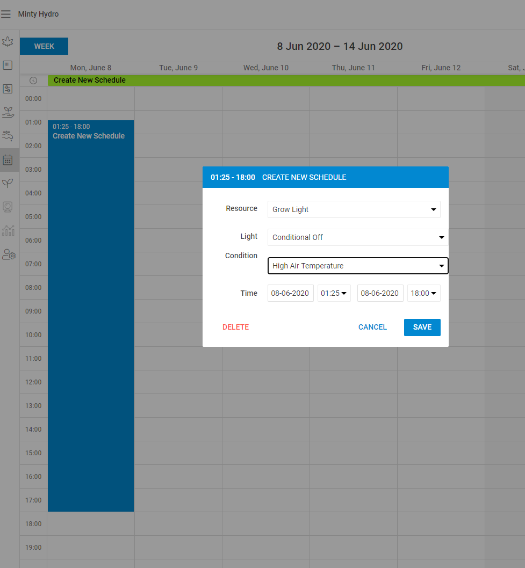The height and width of the screenshot is (568, 525).
Task: Click the start date field 08-06-2020
Action: point(290,293)
